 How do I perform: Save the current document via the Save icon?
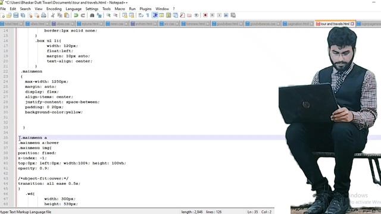pos(16,15)
